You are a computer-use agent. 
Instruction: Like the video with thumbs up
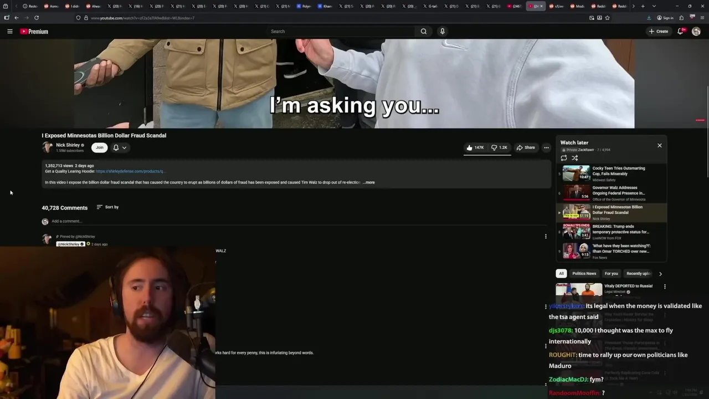pos(475,147)
